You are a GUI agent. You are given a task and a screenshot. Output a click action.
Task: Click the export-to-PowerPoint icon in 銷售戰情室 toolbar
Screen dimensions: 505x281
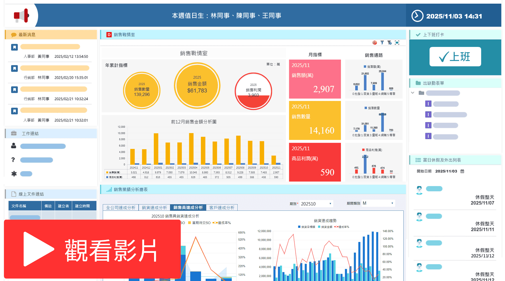(374, 42)
